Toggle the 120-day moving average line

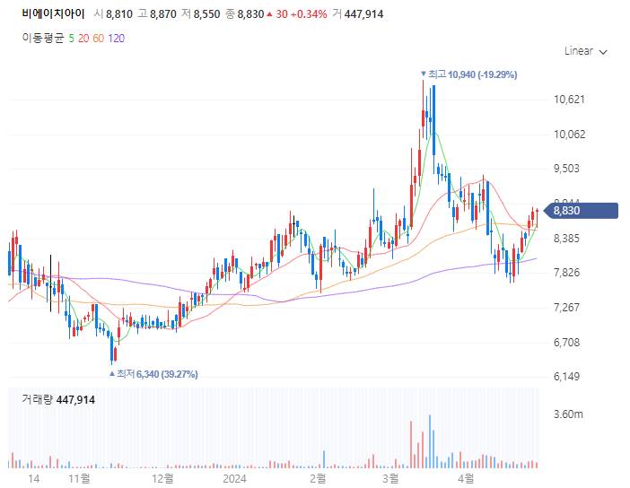116,39
